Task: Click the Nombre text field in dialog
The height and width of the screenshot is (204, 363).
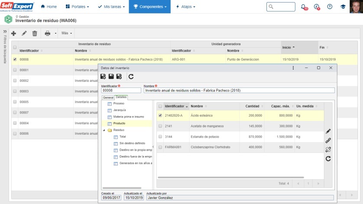Action: point(239,91)
